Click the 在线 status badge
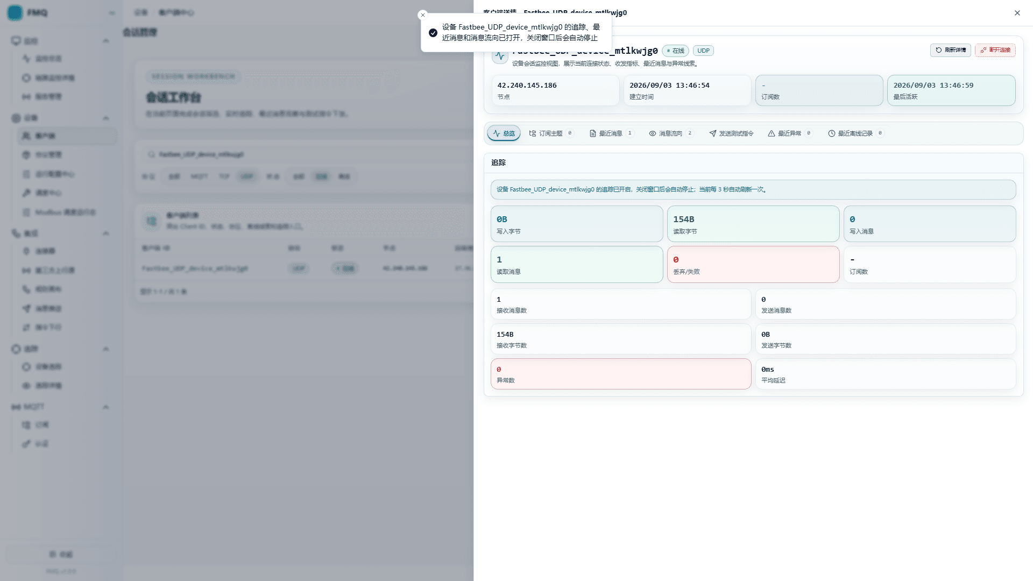This screenshot has height=581, width=1033. 675,51
